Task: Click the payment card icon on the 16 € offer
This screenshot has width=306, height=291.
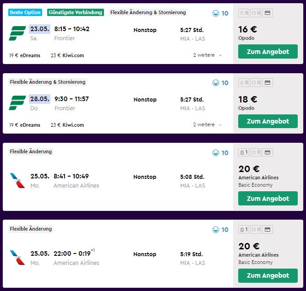Action: (x=268, y=13)
